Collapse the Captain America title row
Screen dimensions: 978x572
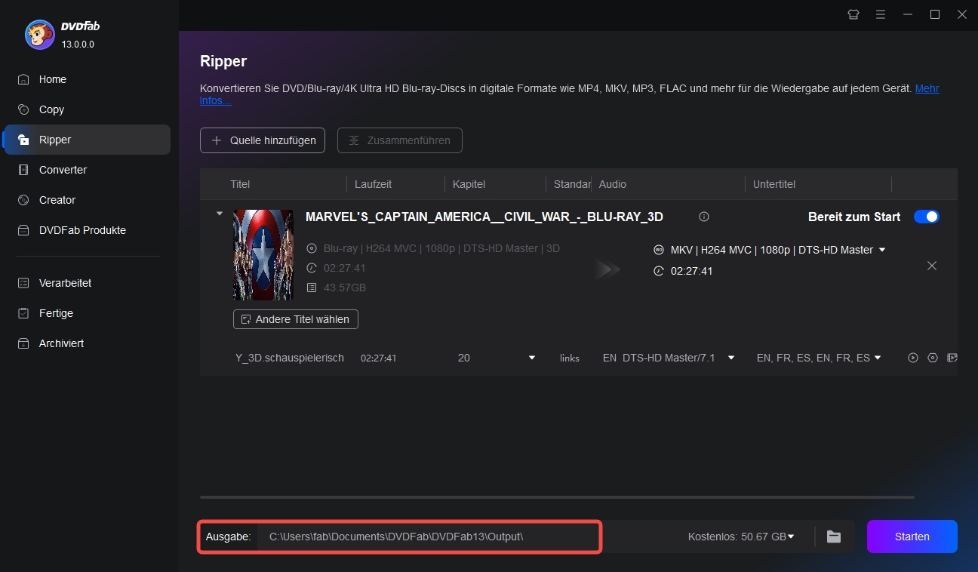click(x=220, y=214)
